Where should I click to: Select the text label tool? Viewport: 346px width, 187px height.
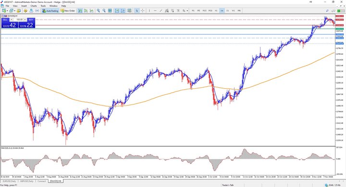click(x=178, y=11)
